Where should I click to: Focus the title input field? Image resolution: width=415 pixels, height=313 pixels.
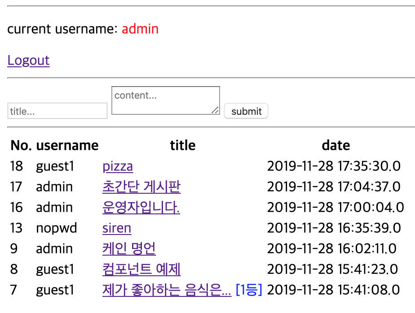click(x=57, y=111)
